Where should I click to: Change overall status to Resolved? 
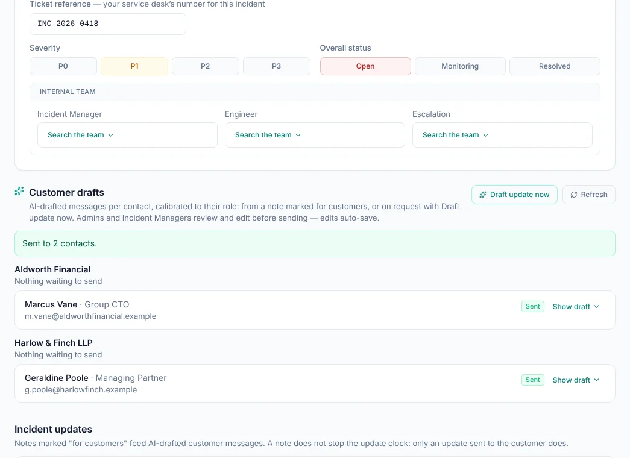click(x=555, y=66)
